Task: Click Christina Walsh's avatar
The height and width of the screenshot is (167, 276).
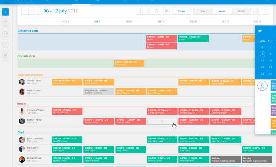Action: click(x=22, y=111)
